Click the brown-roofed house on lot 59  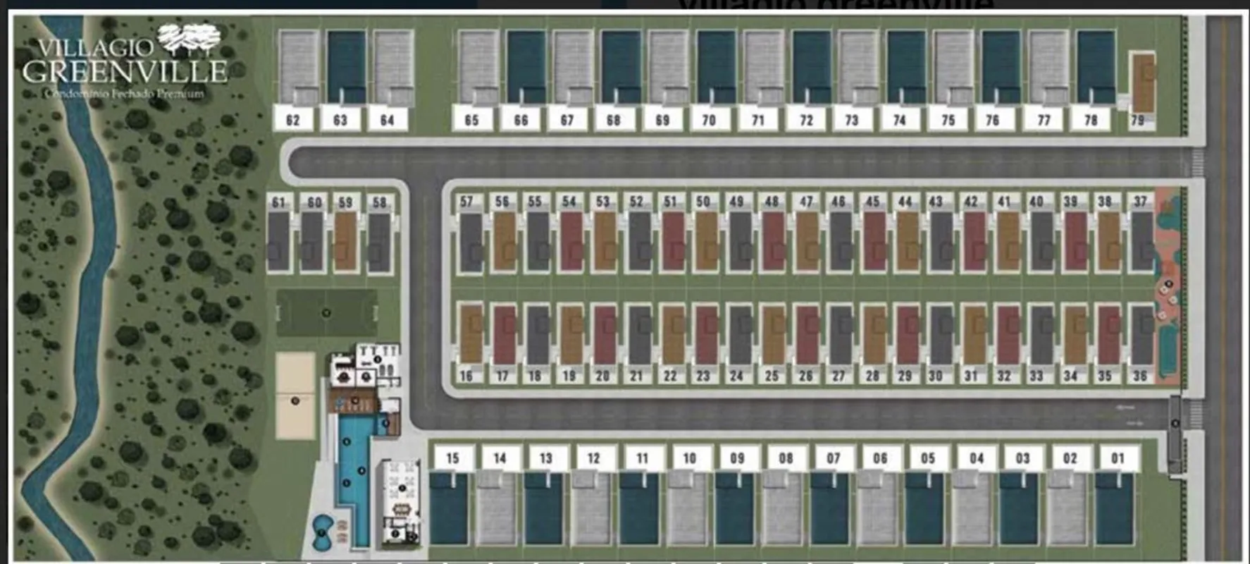(x=345, y=242)
